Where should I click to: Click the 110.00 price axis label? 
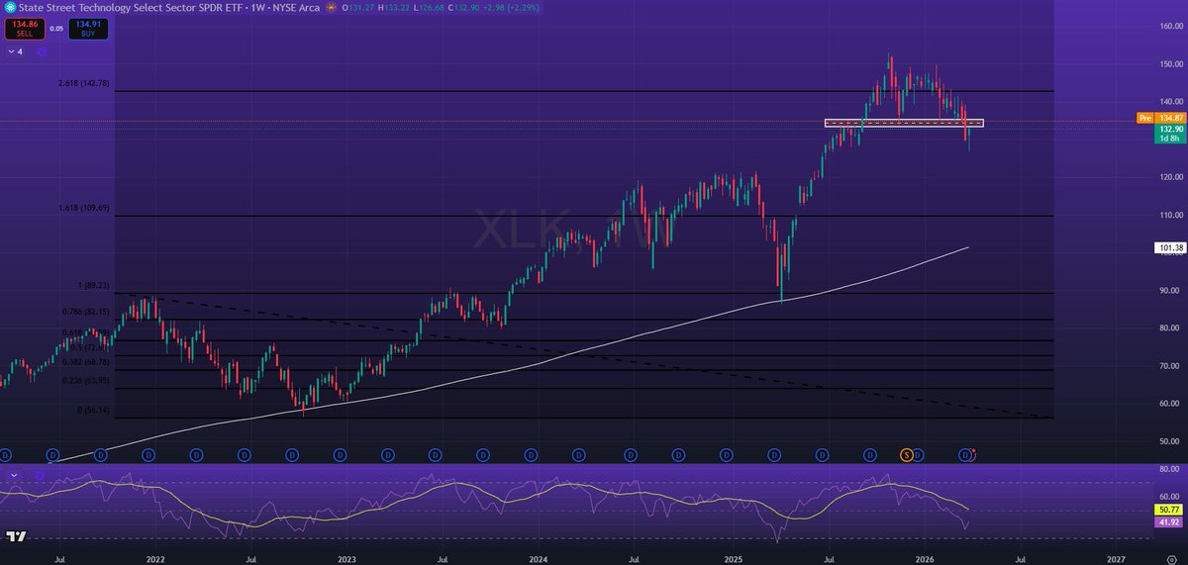pos(1171,215)
